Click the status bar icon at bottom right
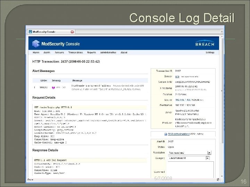The width and height of the screenshot is (250, 187). [218, 180]
